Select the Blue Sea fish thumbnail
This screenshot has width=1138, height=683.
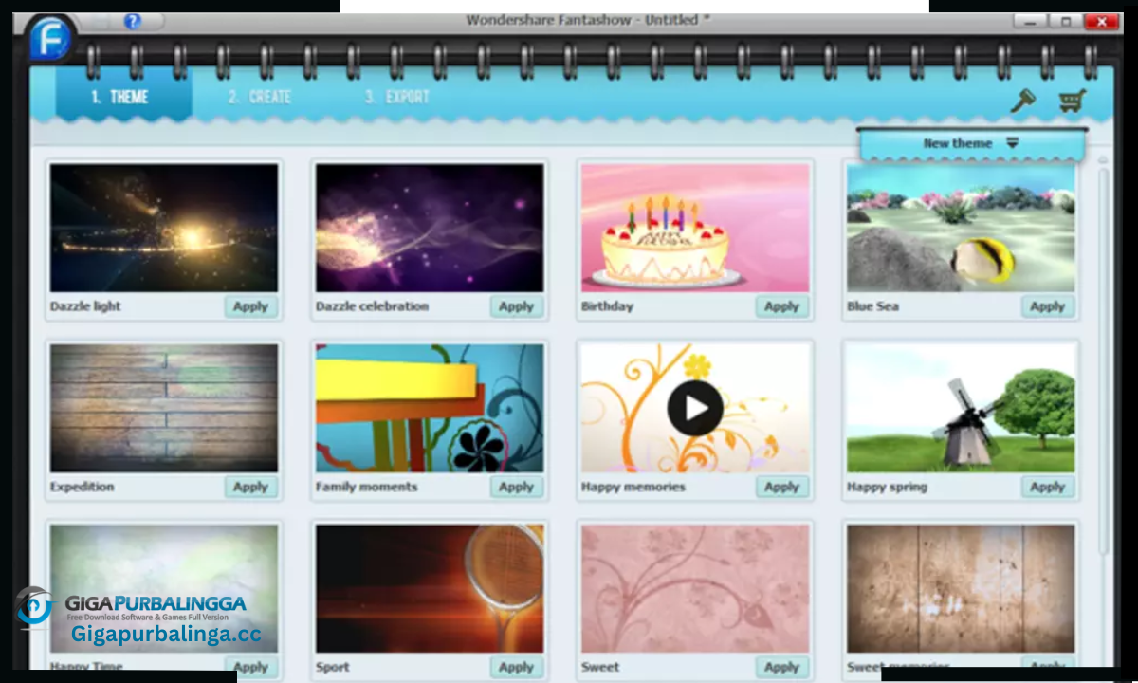click(x=961, y=228)
